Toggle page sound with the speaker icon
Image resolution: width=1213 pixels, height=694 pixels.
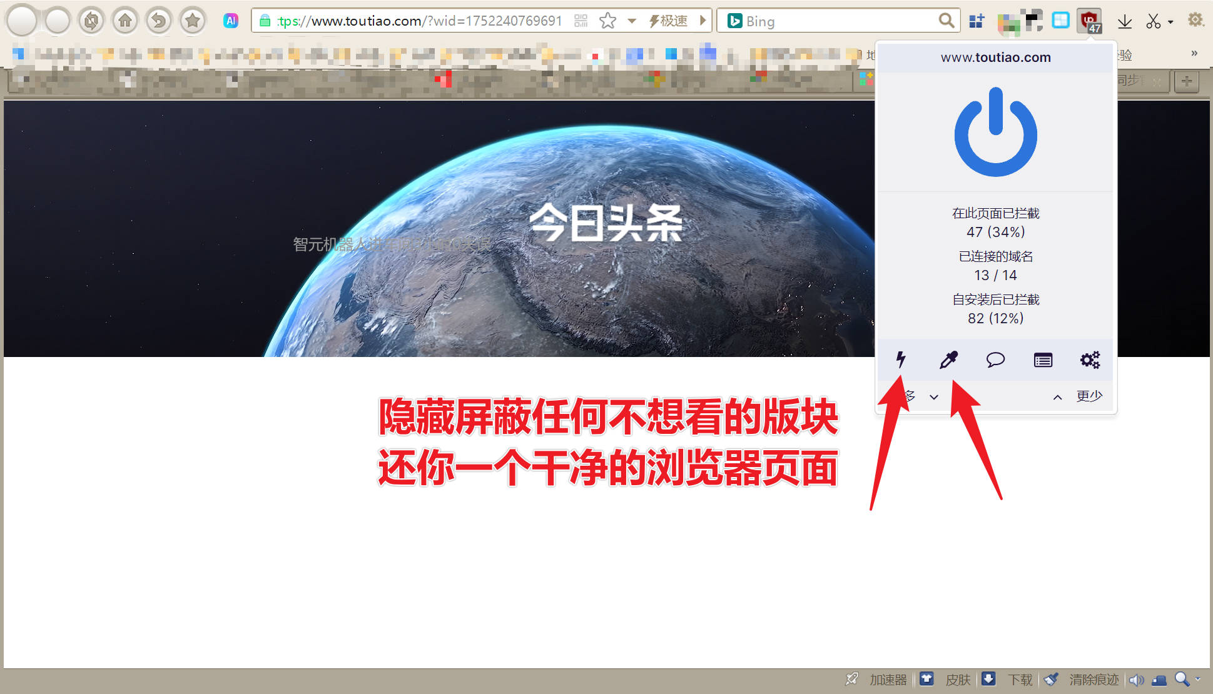point(1137,680)
